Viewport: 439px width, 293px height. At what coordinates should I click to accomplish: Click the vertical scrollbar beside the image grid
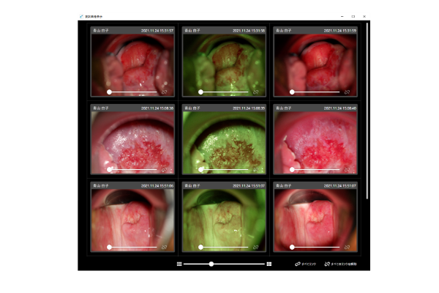pyautogui.click(x=367, y=110)
